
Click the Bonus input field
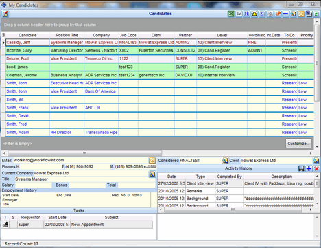point(87,185)
